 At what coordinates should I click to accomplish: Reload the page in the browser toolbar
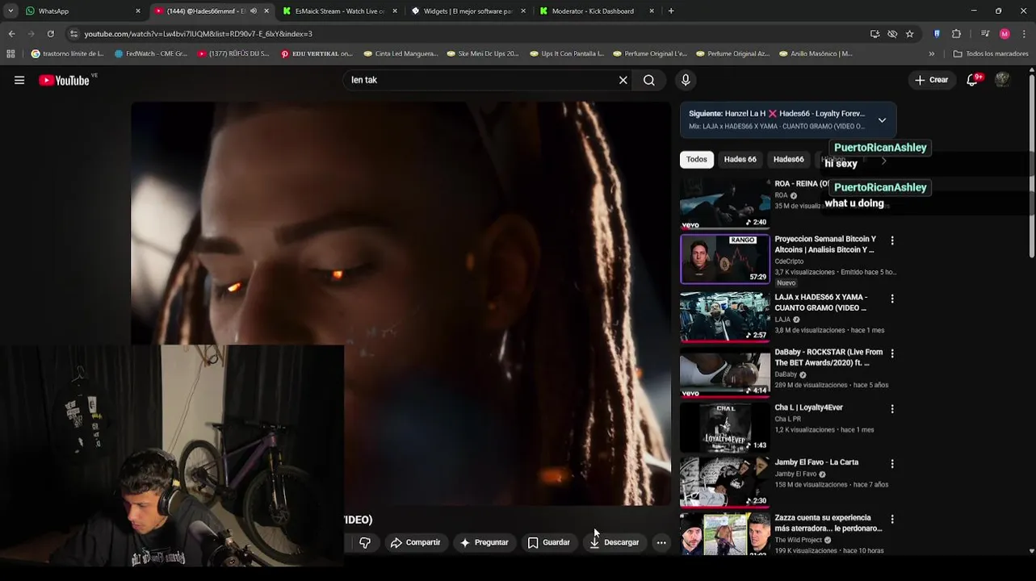click(50, 34)
